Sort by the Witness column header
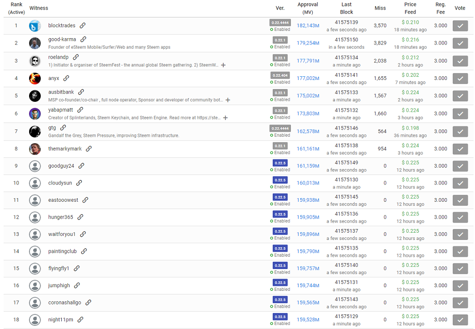This screenshot has height=329, width=475. tap(39, 8)
